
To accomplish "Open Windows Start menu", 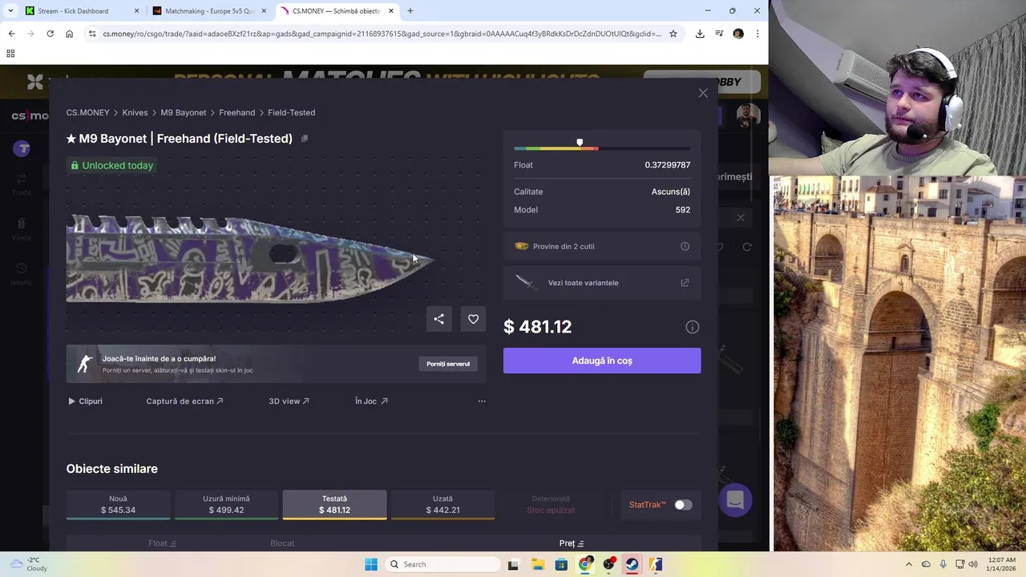I will (x=371, y=564).
